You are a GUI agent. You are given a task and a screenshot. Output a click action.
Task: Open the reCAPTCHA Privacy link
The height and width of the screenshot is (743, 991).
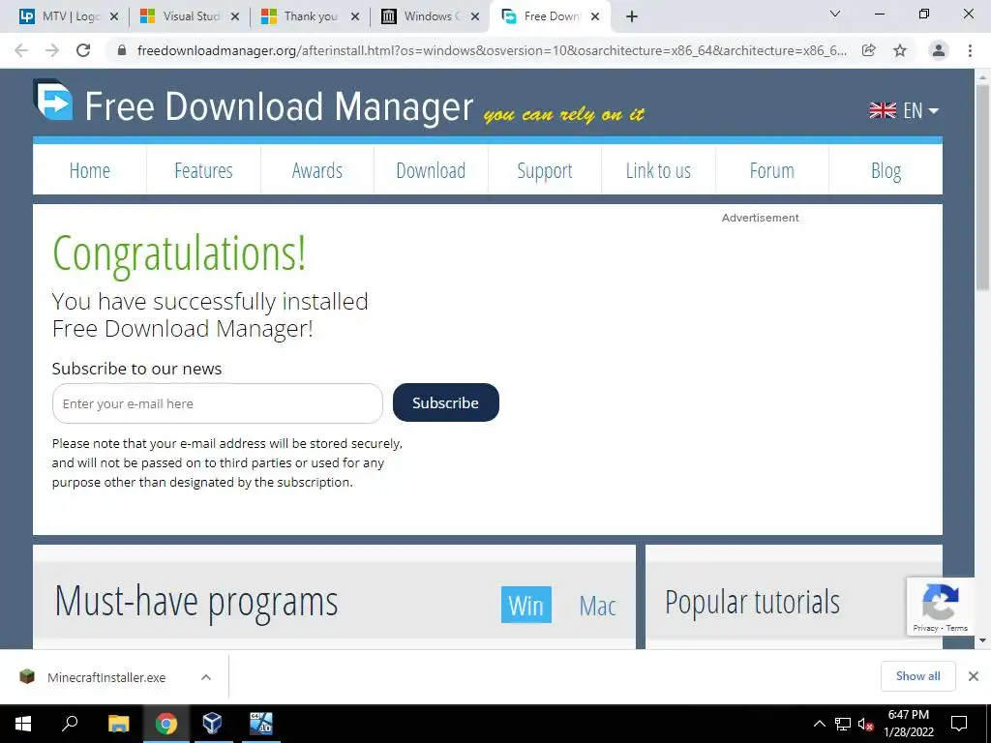[925, 628]
